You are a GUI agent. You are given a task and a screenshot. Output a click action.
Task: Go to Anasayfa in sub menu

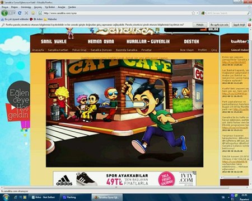(x=38, y=50)
